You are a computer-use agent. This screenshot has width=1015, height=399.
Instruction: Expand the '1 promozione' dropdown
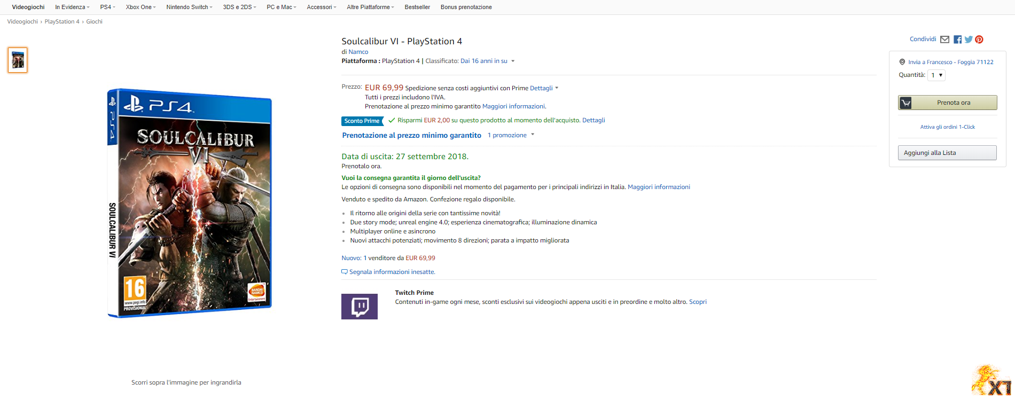[x=532, y=135]
